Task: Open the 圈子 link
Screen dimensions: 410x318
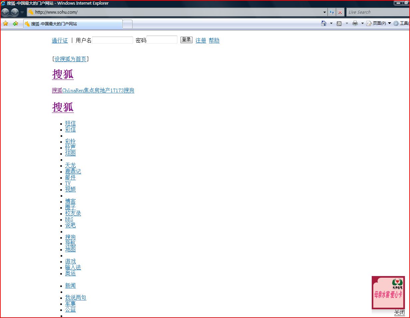Action: pos(71,207)
